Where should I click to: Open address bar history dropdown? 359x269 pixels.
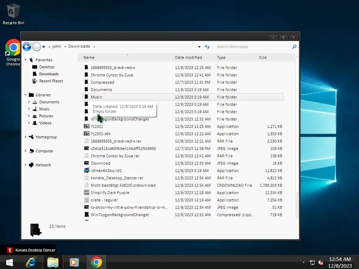point(199,47)
